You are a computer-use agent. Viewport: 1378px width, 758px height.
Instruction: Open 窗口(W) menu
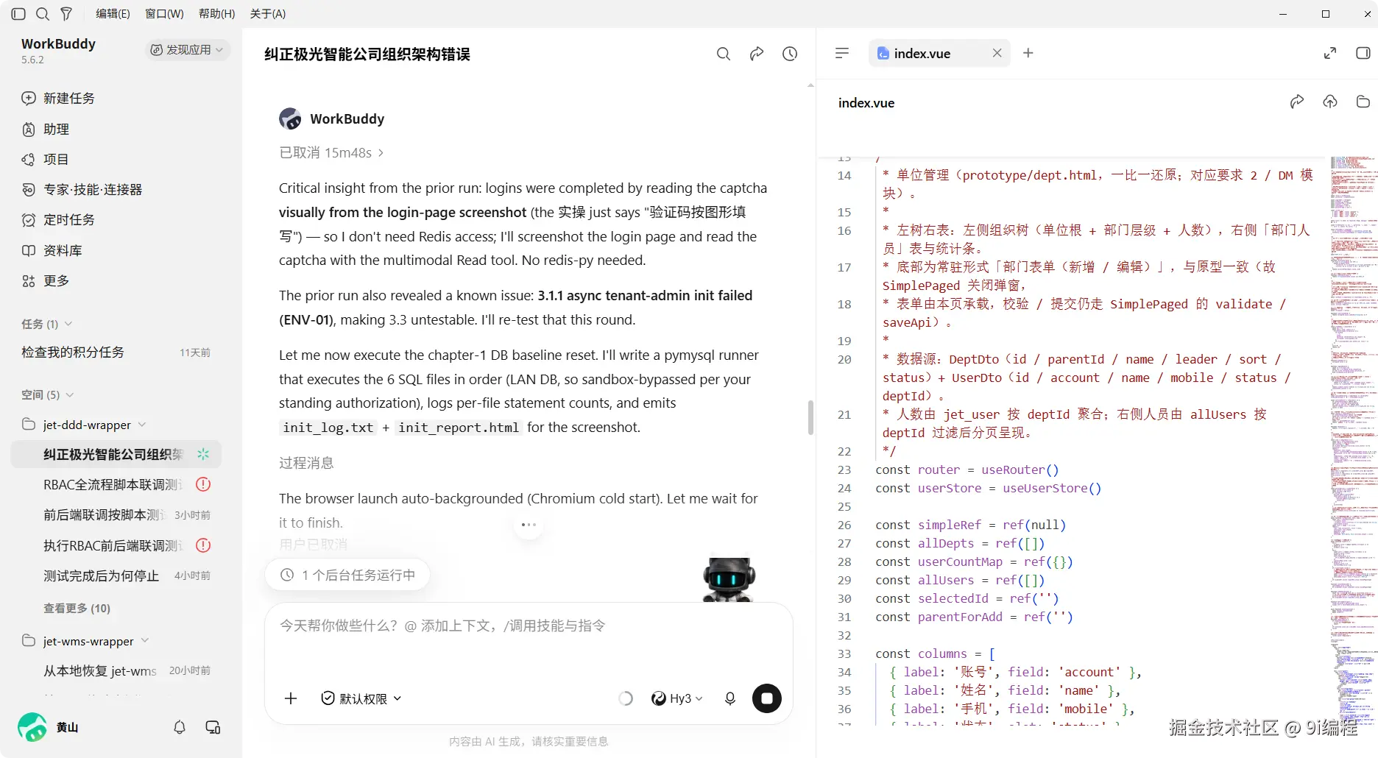(x=164, y=14)
